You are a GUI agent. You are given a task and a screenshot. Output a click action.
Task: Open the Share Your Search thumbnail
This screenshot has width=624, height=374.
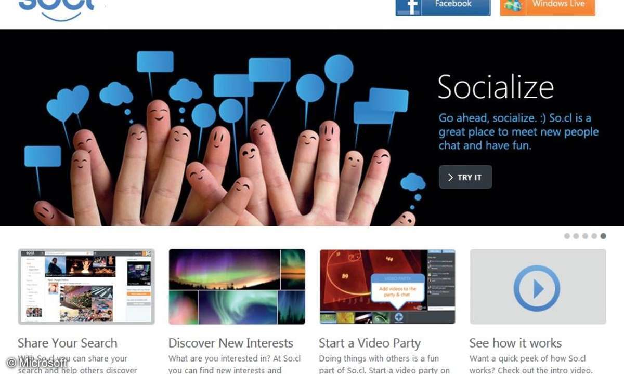point(86,287)
